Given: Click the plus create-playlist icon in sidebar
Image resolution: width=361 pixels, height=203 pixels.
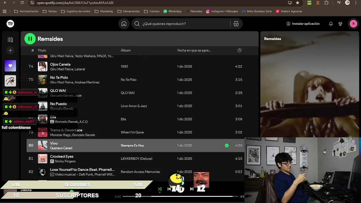Looking at the screenshot, I should [x=10, y=50].
